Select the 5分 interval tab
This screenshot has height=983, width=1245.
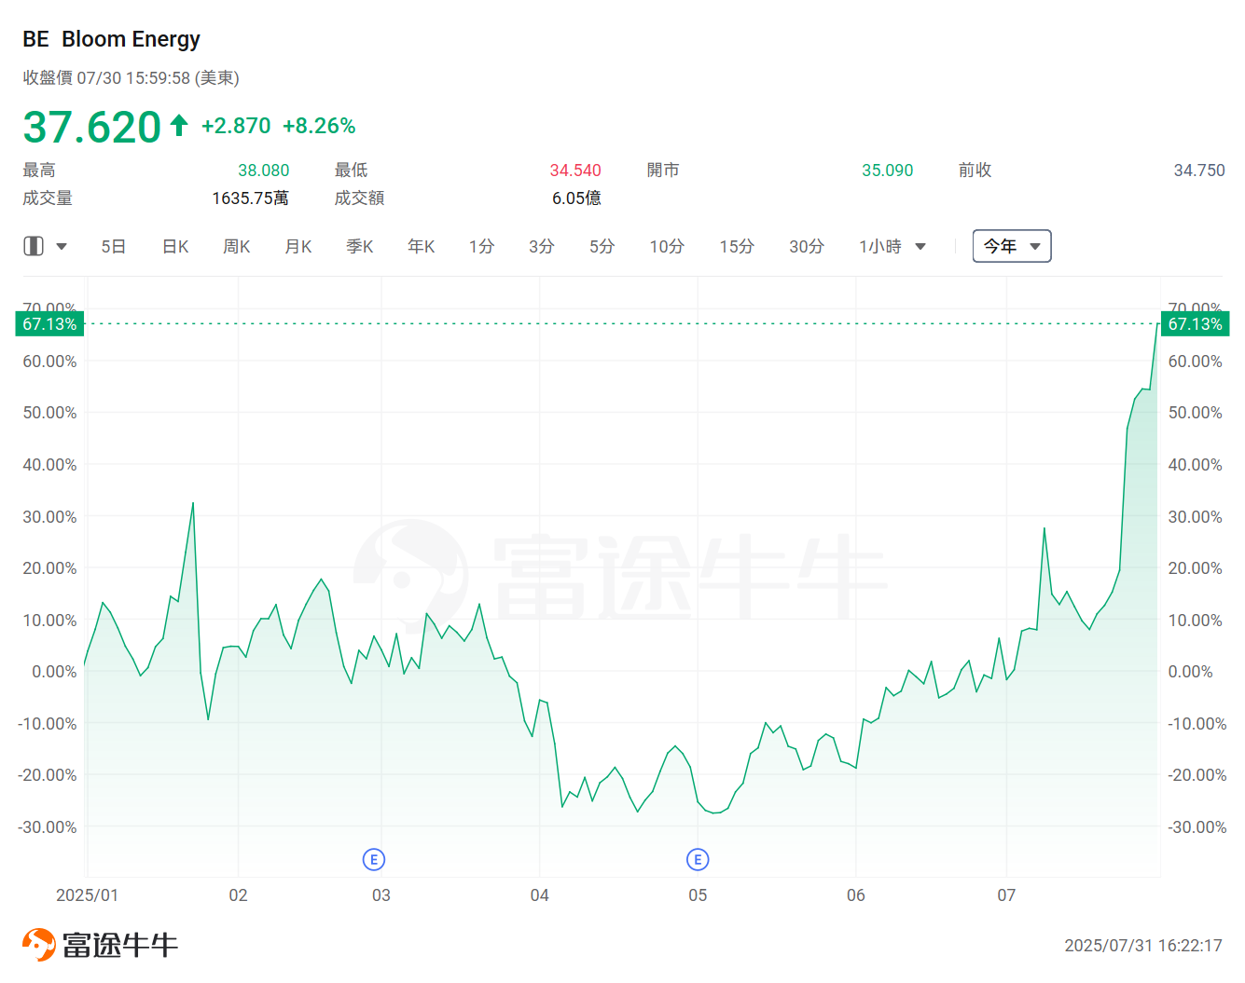tap(602, 247)
